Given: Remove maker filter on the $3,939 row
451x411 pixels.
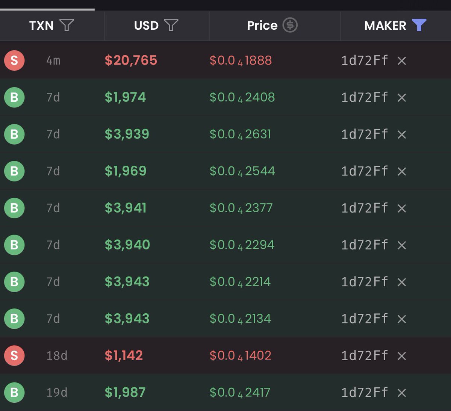Looking at the screenshot, I should point(402,134).
